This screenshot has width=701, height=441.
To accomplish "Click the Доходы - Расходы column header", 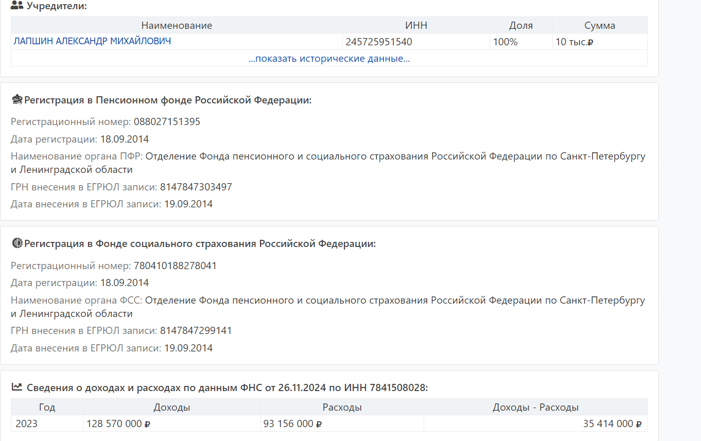I will (536, 407).
